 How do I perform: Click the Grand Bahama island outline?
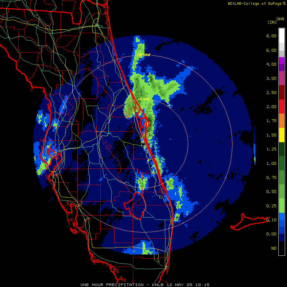(x=250, y=222)
